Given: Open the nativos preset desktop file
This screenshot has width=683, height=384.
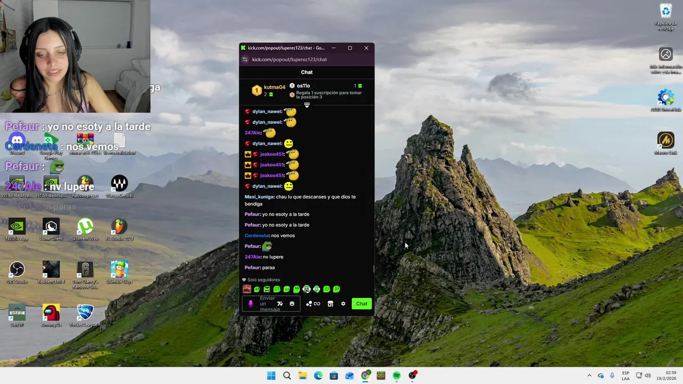Looking at the screenshot, I should pyautogui.click(x=85, y=187).
